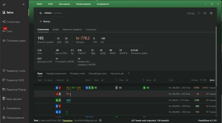Add a new tab with plus icon
Screen dimensions: 222x123
point(128,73)
